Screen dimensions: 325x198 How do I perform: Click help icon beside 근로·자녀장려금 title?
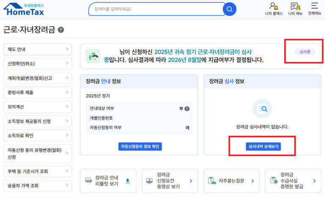click(61, 30)
